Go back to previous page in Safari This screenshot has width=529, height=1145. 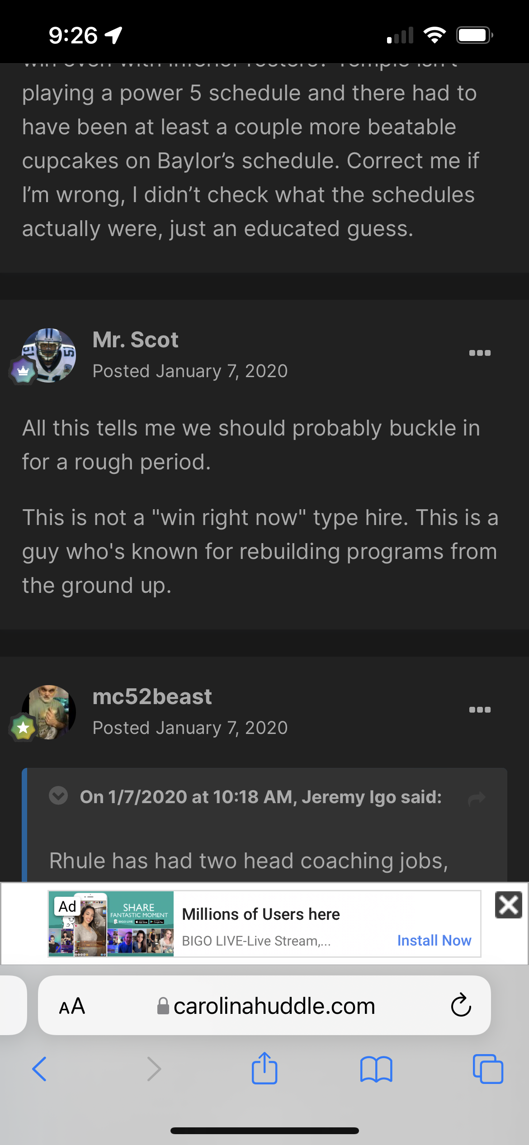(x=40, y=1069)
